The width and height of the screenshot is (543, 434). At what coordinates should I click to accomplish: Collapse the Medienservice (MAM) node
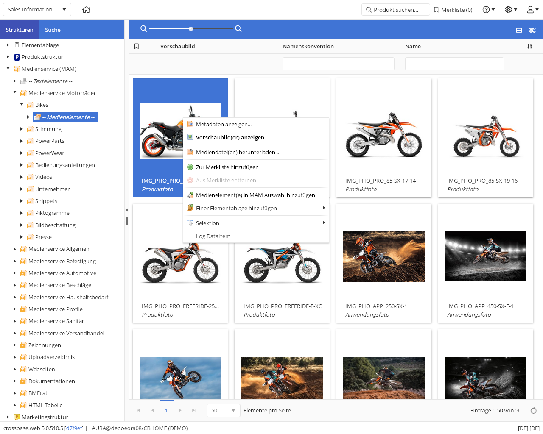(8, 68)
